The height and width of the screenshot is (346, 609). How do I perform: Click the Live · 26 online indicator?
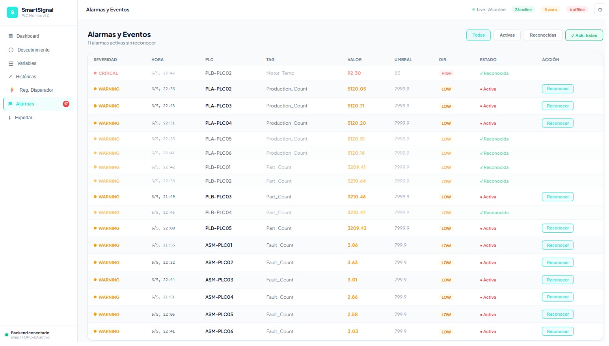click(x=489, y=10)
